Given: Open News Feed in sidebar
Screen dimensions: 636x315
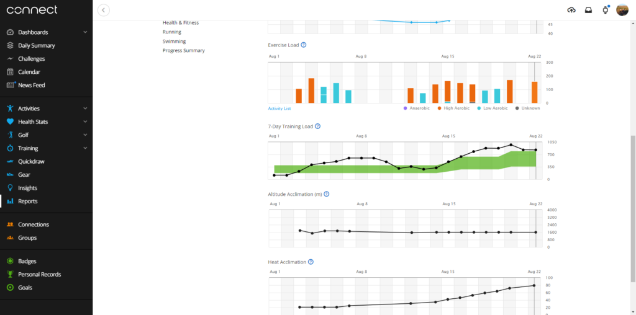Looking at the screenshot, I should 32,86.
